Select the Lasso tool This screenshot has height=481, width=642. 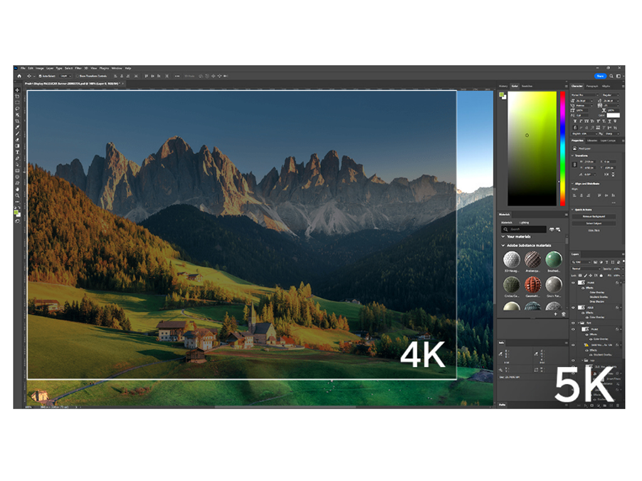point(18,108)
